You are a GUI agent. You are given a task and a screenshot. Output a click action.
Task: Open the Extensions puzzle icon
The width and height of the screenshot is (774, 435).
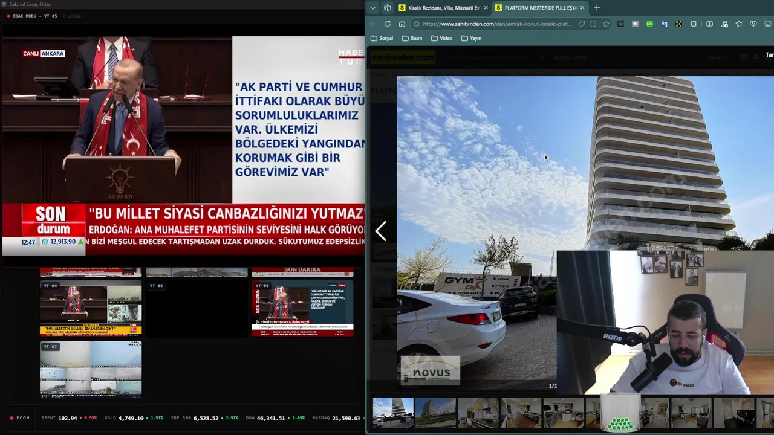pyautogui.click(x=694, y=24)
